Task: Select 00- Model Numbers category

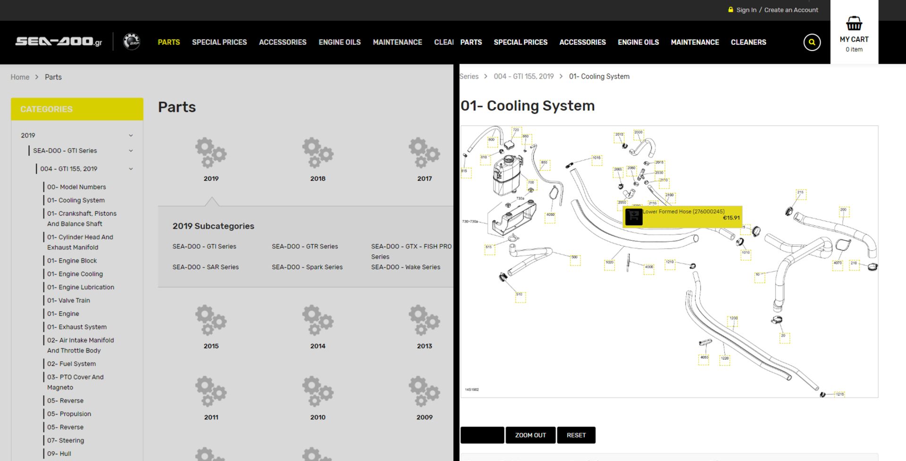Action: [76, 187]
